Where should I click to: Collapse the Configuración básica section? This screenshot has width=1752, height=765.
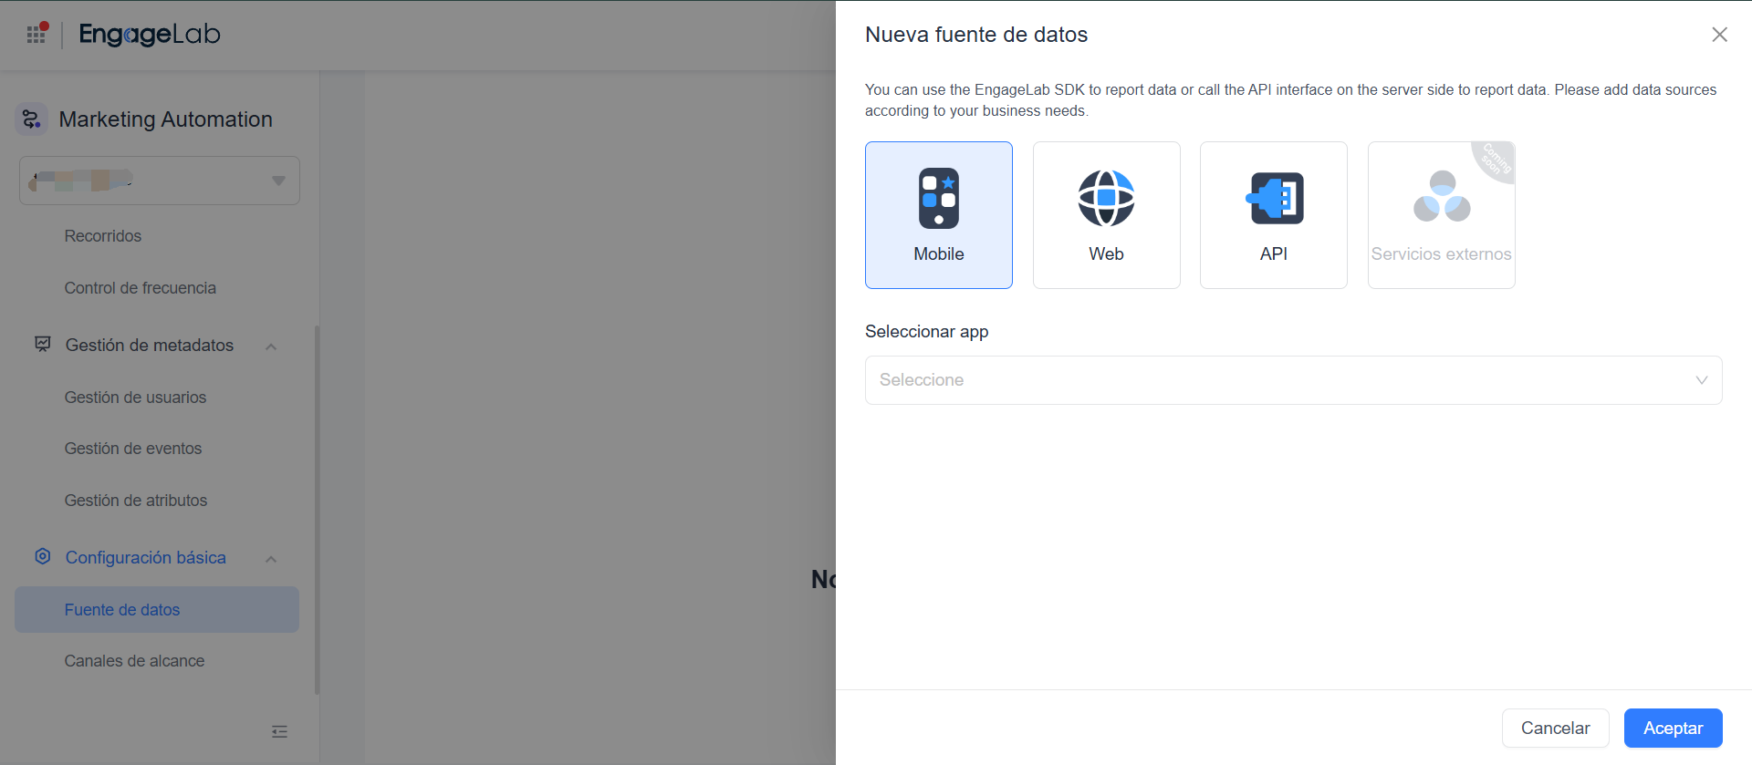[271, 559]
